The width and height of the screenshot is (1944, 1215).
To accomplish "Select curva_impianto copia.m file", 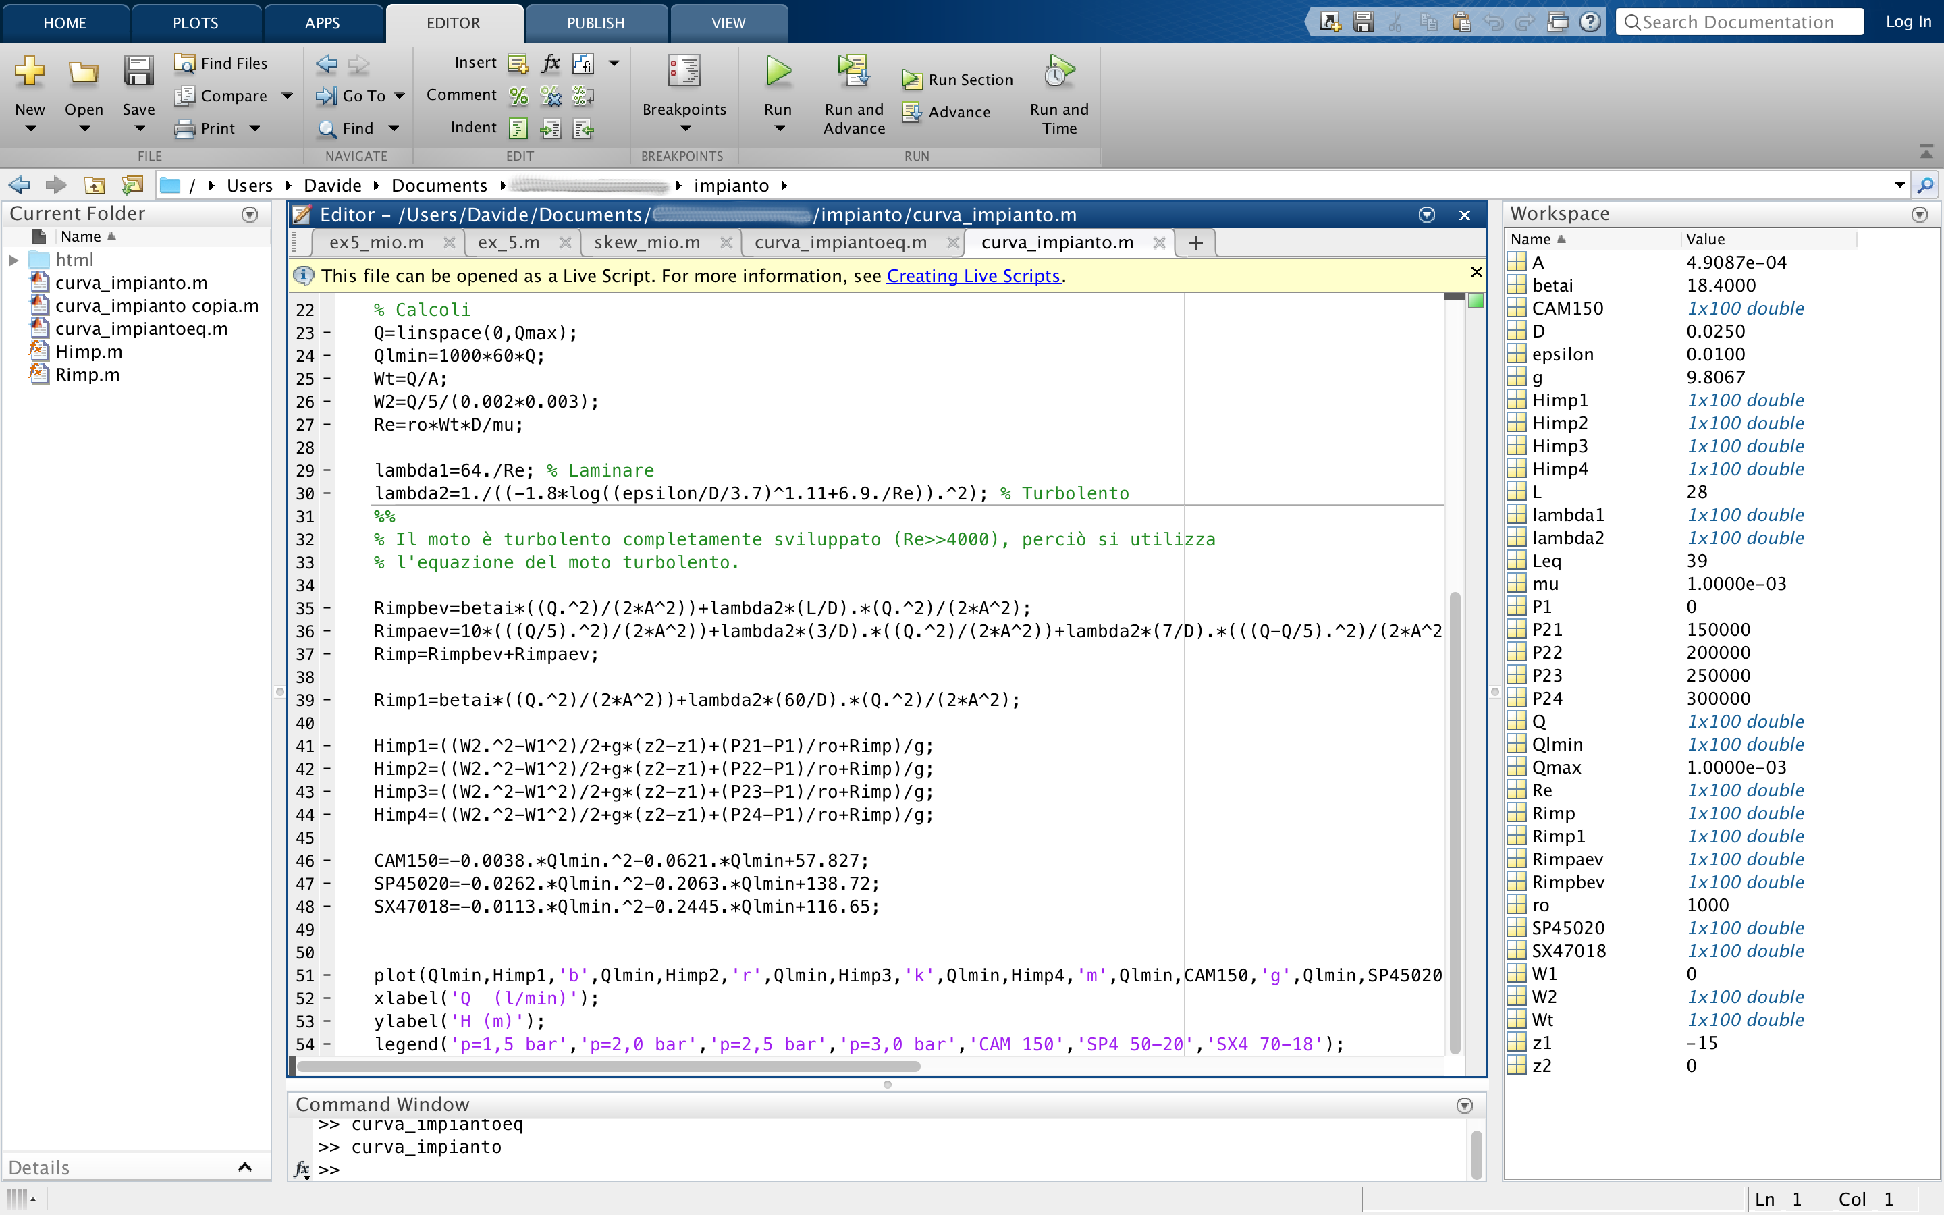I will [157, 305].
